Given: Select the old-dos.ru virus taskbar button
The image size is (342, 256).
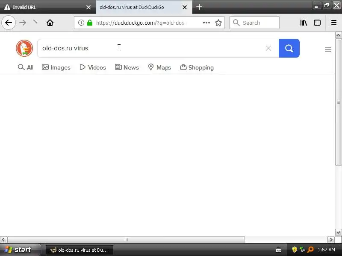Looking at the screenshot, I should tap(80, 250).
